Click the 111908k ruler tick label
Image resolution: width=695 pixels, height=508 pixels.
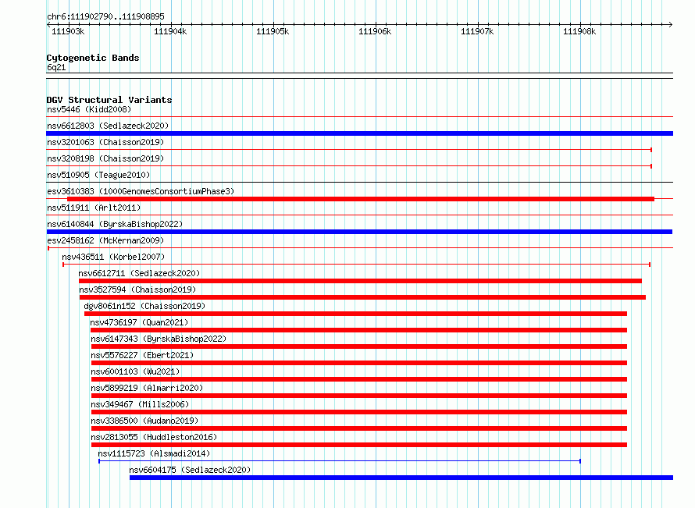tap(579, 31)
